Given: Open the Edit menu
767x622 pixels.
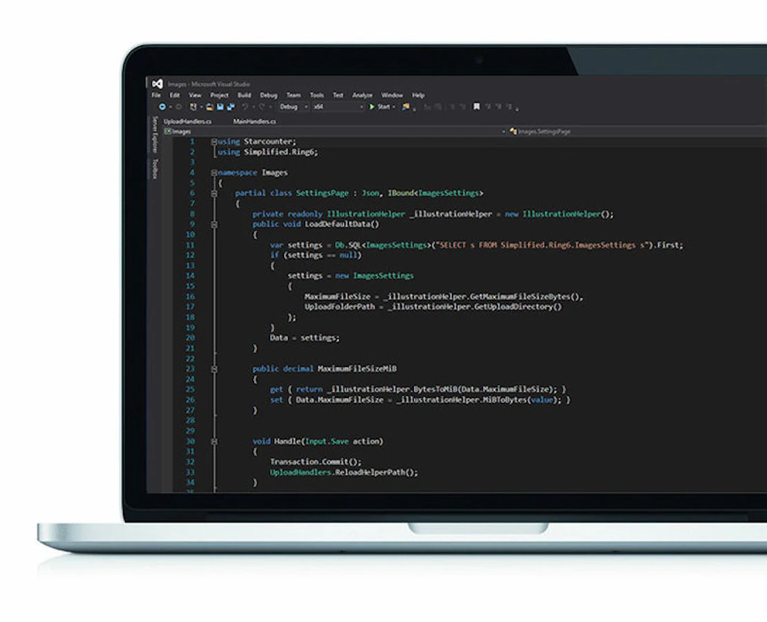Looking at the screenshot, I should pos(175,95).
